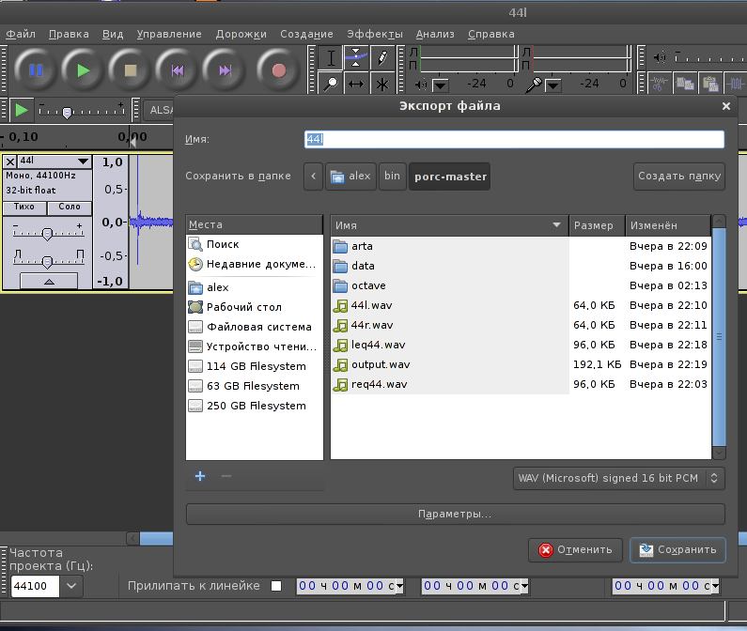This screenshot has width=747, height=631.
Task: Open the Файл menu
Action: [21, 35]
